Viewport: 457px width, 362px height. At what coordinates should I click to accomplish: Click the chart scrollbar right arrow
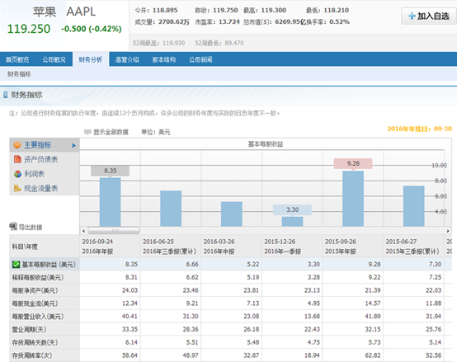coord(448,231)
